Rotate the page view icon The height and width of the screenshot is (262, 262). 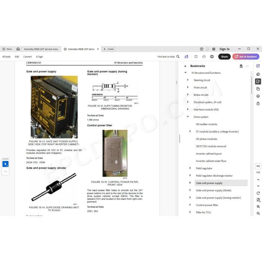[258, 193]
